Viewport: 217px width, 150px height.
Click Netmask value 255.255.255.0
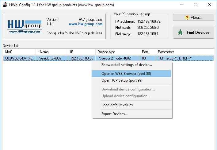click(x=148, y=28)
